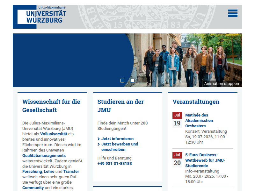This screenshot has height=191, width=255.
Task: Click the Konzert, Veranstaltung label
Action: [x=206, y=131]
